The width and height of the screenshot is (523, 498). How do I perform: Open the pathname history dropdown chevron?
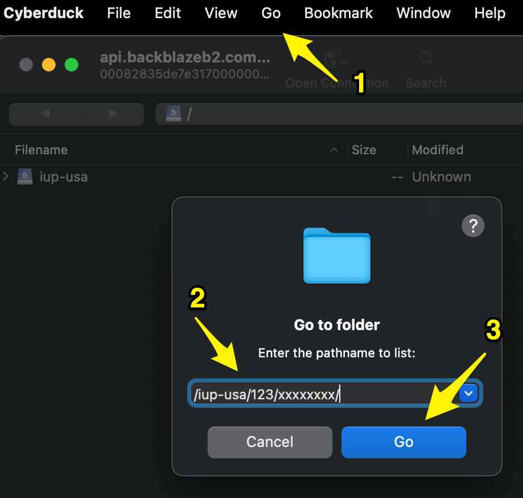click(x=468, y=393)
